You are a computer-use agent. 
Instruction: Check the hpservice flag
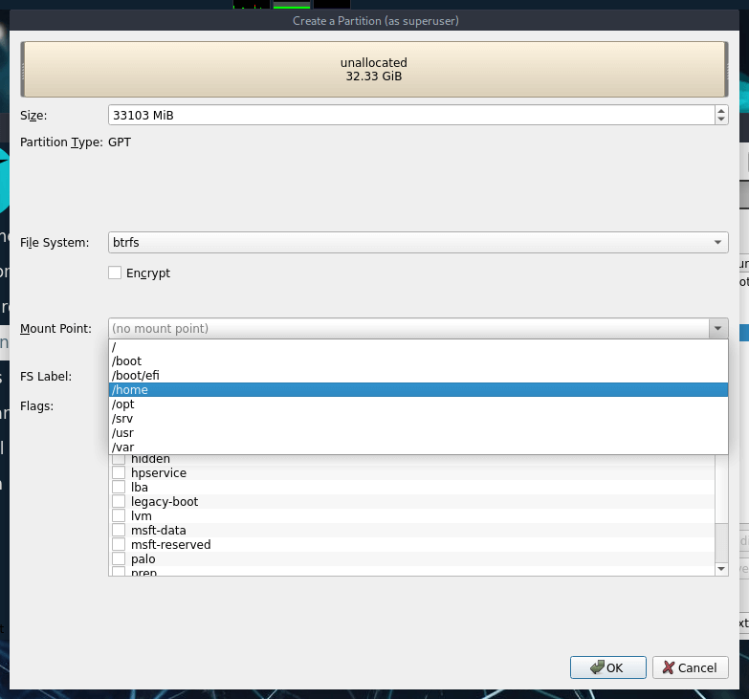click(x=120, y=473)
